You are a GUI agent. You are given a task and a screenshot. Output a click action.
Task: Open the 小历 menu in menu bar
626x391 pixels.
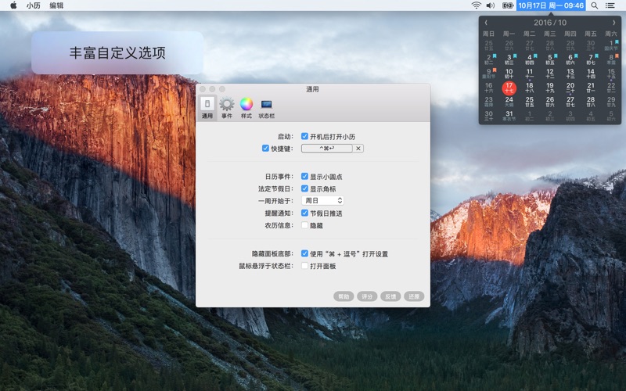pos(33,5)
